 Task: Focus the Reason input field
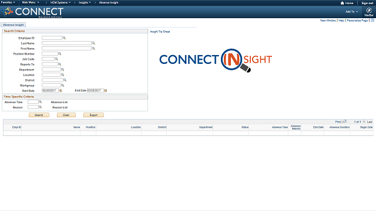pyautogui.click(x=33, y=107)
